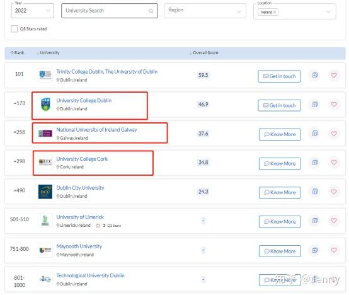Open Trinity College Dublin link
The height and width of the screenshot is (295, 349).
(x=107, y=72)
